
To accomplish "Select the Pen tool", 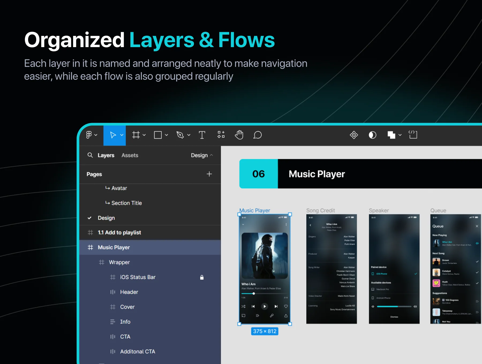I will (x=180, y=135).
